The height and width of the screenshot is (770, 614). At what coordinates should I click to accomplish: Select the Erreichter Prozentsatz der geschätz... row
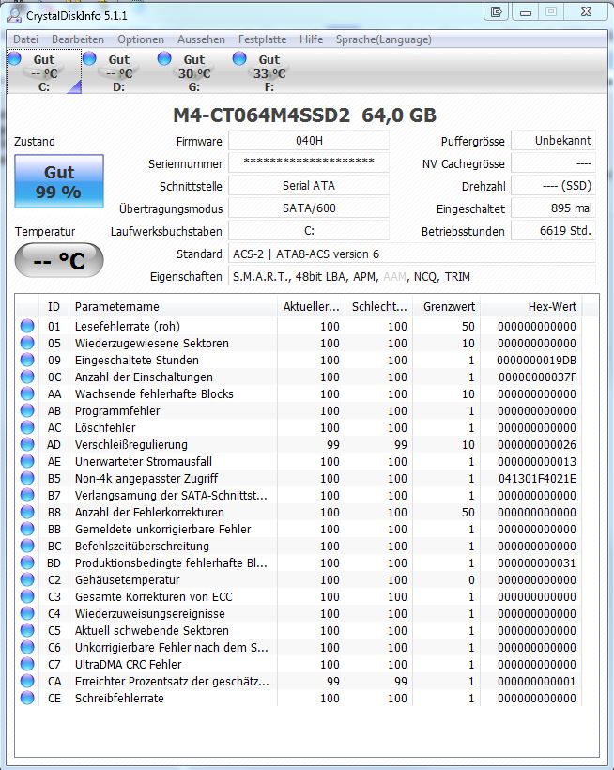[x=299, y=681]
